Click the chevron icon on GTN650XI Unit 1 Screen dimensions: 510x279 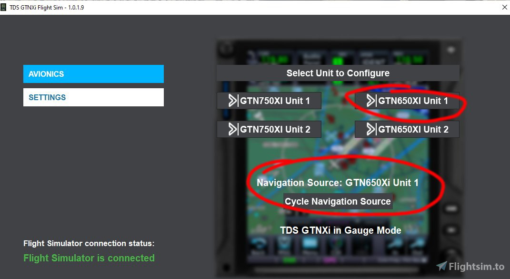tap(370, 101)
